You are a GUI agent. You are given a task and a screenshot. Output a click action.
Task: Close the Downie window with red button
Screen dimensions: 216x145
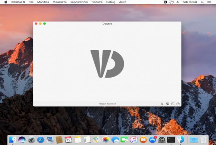[36, 24]
